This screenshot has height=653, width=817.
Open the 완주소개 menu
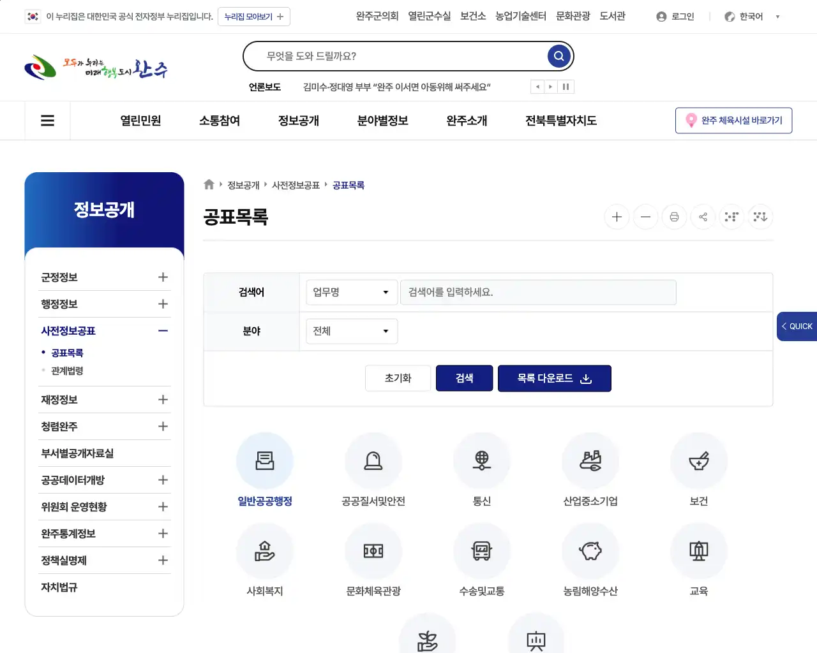coord(466,121)
